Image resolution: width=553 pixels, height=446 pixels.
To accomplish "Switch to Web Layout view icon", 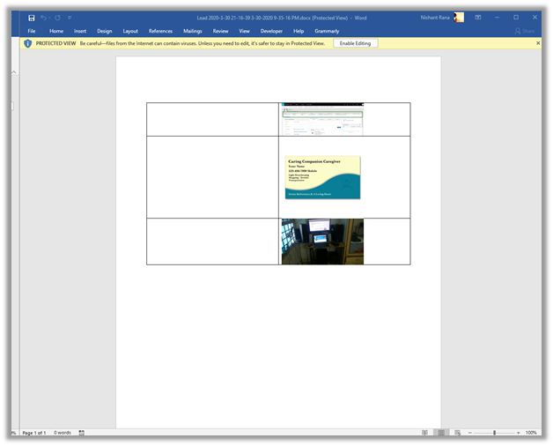I will (x=456, y=433).
